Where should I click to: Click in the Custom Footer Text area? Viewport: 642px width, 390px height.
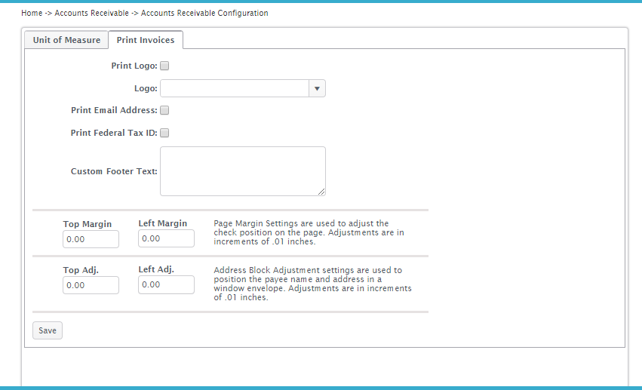pyautogui.click(x=243, y=171)
